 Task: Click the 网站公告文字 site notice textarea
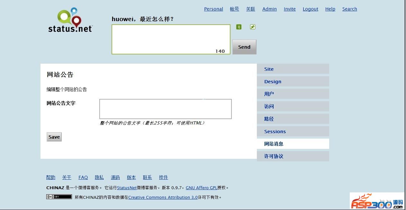point(166,109)
